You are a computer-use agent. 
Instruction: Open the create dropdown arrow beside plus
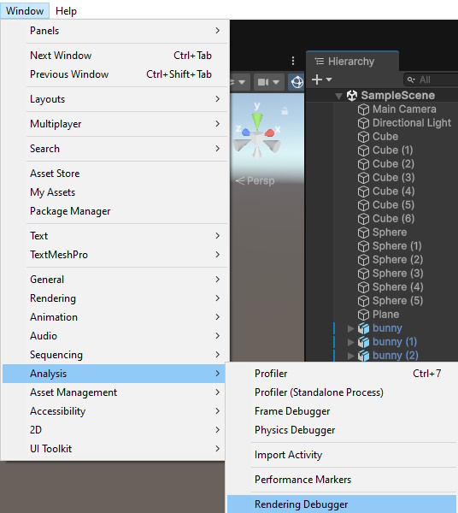[329, 80]
